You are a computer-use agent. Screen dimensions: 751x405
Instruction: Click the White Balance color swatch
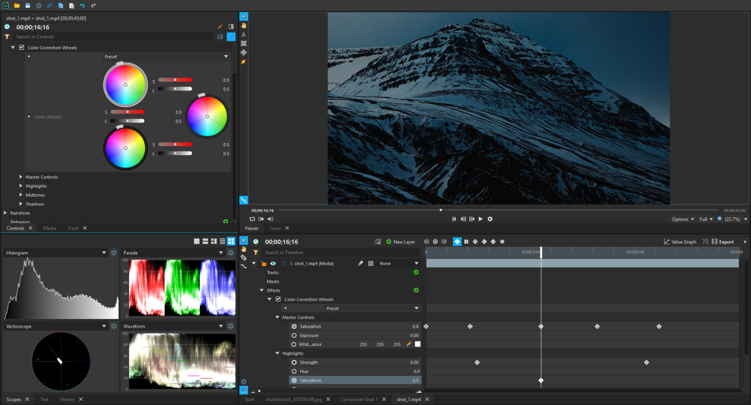pos(418,344)
